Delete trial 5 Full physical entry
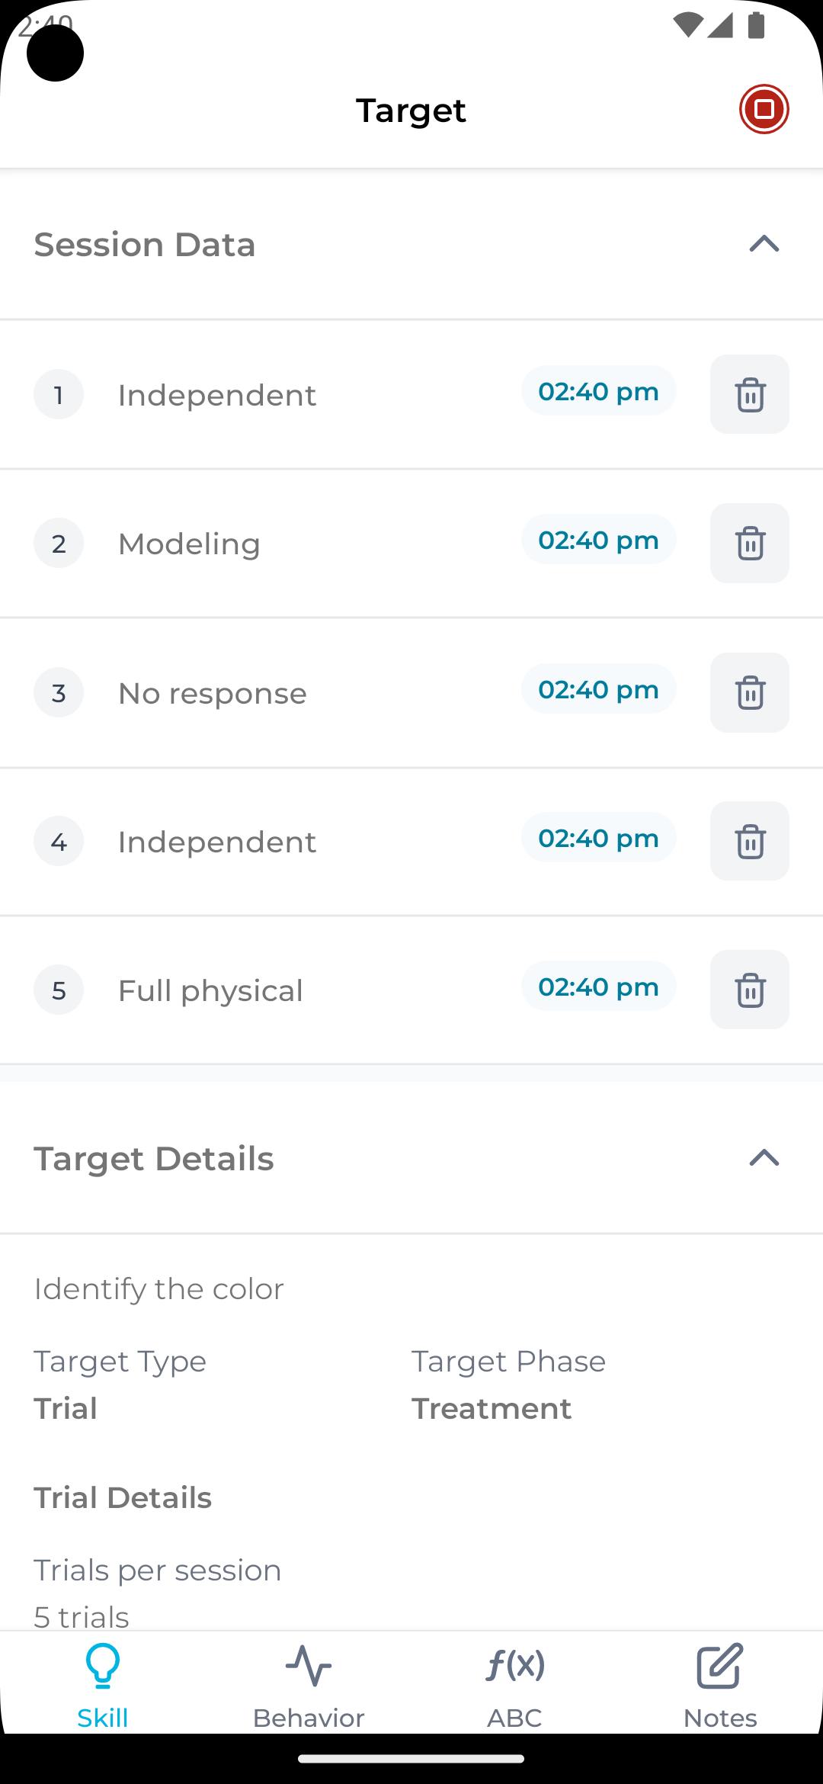Screen dimensions: 823x1784 coord(750,990)
